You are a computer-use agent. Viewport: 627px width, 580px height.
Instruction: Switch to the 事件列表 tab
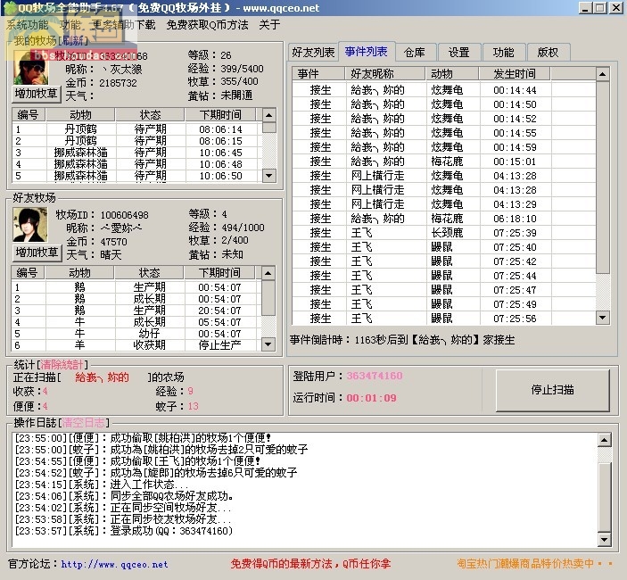click(x=367, y=51)
